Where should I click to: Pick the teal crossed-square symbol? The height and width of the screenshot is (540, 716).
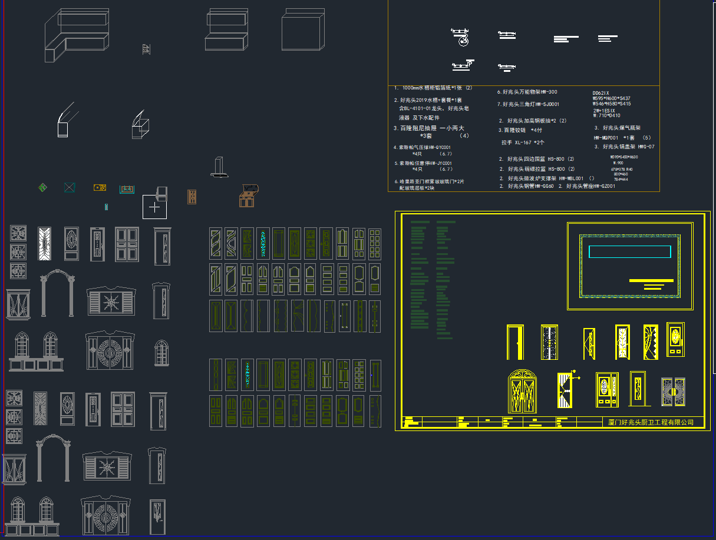[x=70, y=188]
